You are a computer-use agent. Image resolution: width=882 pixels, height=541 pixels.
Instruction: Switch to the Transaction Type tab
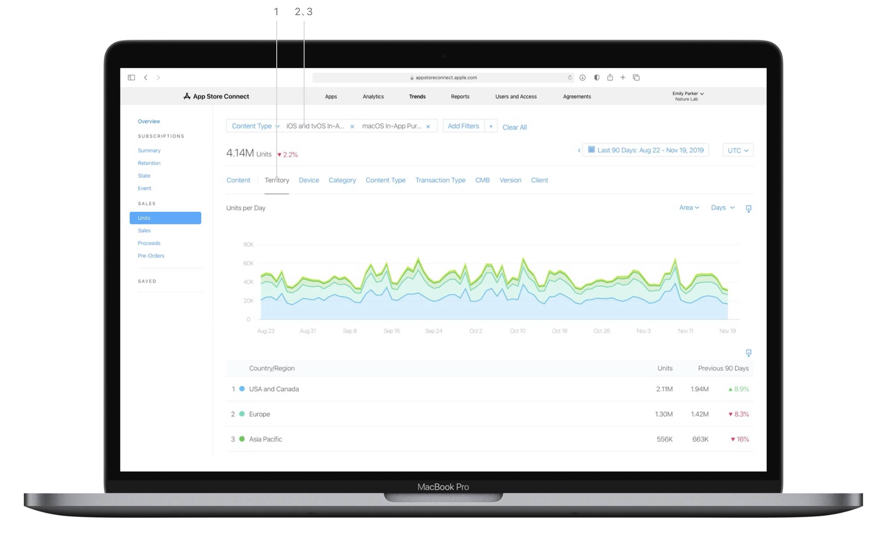[x=440, y=180]
